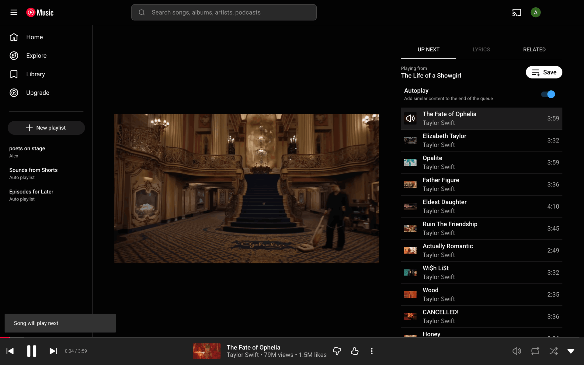The height and width of the screenshot is (365, 584).
Task: Click The Fate of Ophelia title in player bar
Action: 253,347
